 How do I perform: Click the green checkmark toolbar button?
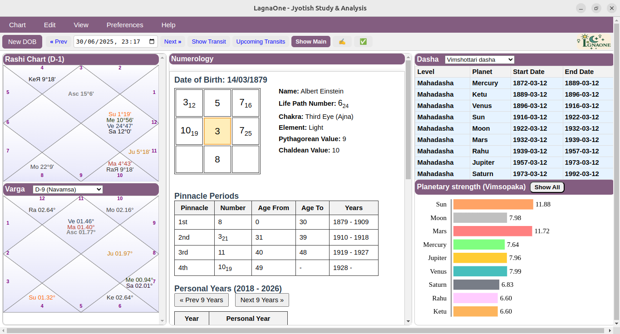click(x=363, y=42)
